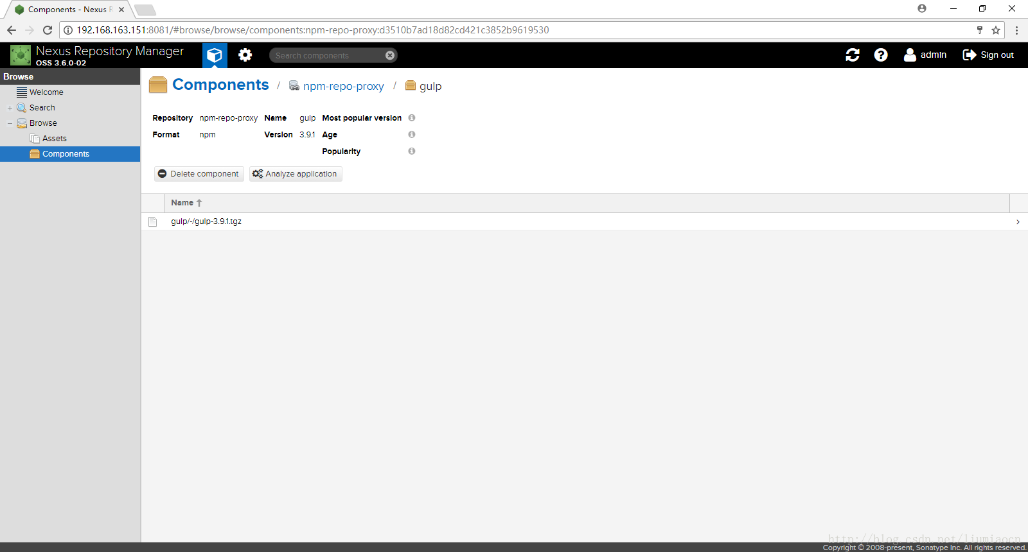1028x552 pixels.
Task: Click the info icon beside Popularity
Action: click(x=412, y=151)
